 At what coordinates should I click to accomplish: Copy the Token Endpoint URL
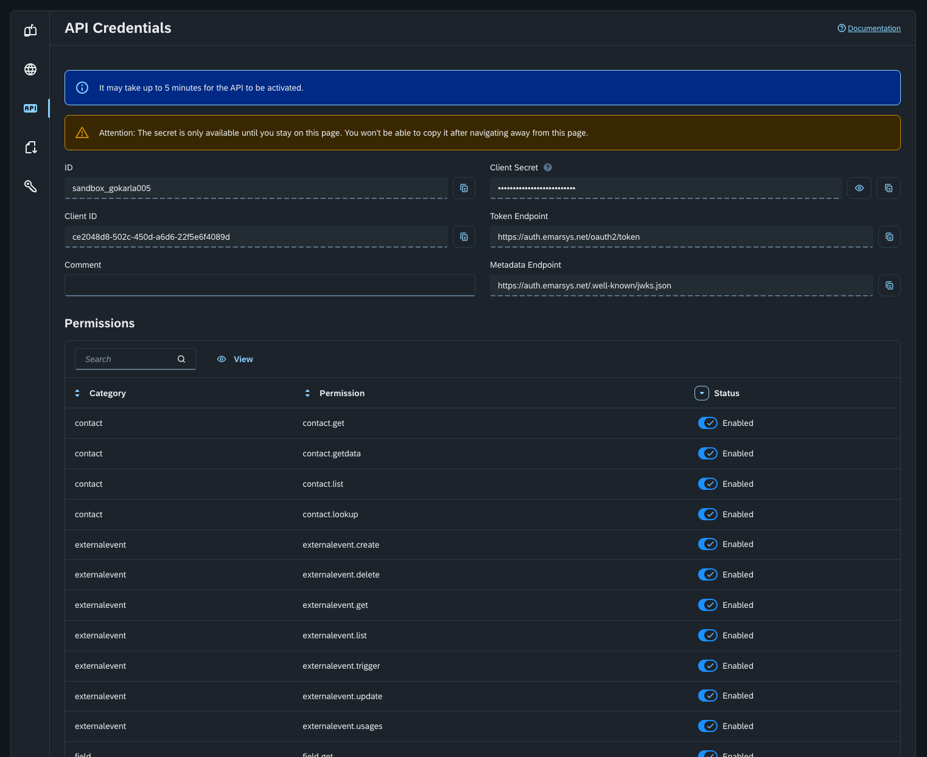coord(889,237)
